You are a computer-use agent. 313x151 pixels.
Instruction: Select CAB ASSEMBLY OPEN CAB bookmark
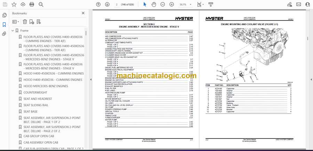pos(41,142)
